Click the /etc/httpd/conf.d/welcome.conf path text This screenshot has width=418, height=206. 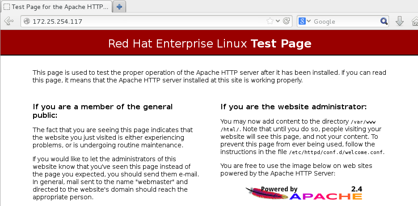[337, 153]
